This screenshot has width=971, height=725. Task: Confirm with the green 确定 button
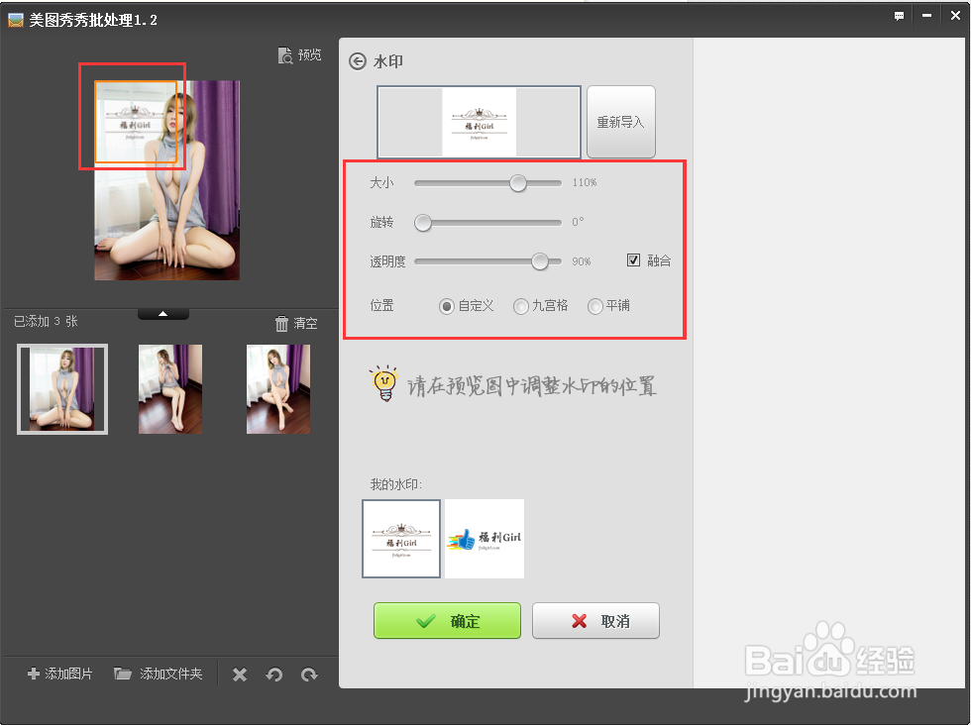pyautogui.click(x=447, y=620)
